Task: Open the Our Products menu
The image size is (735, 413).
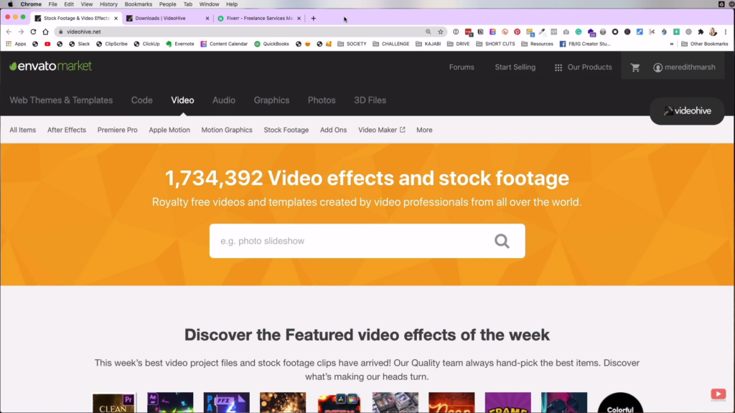Action: coord(583,67)
